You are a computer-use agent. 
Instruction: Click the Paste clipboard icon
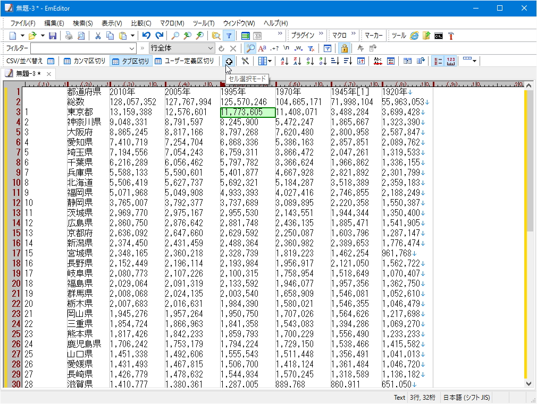point(122,36)
